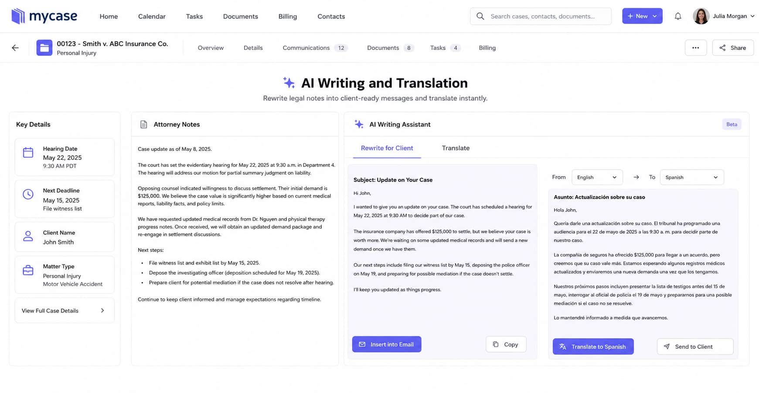Click the AI Writing Assistant sparkle icon
Image resolution: width=759 pixels, height=393 pixels.
359,124
